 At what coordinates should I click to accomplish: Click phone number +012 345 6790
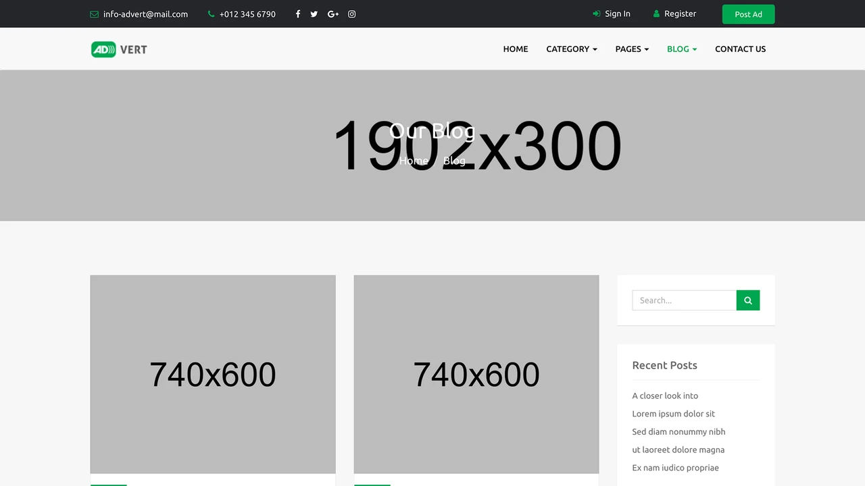pos(247,14)
